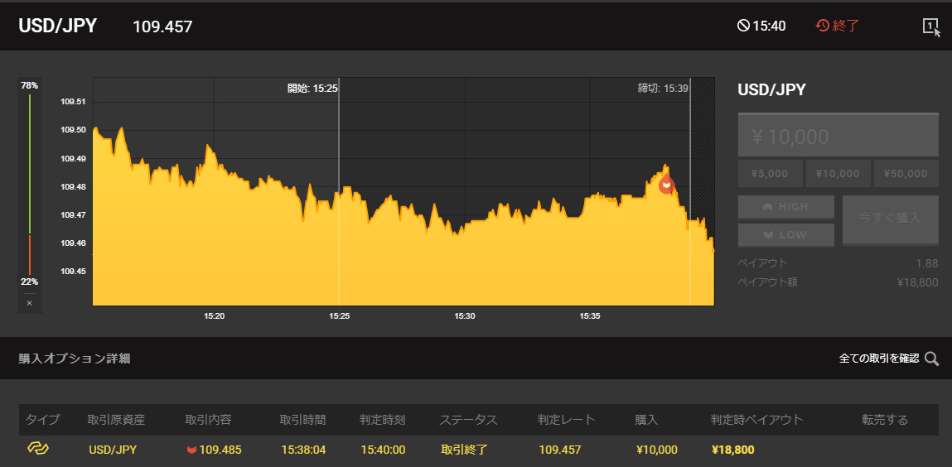
Task: Click the ¥10,000 investment amount input field
Action: 838,136
